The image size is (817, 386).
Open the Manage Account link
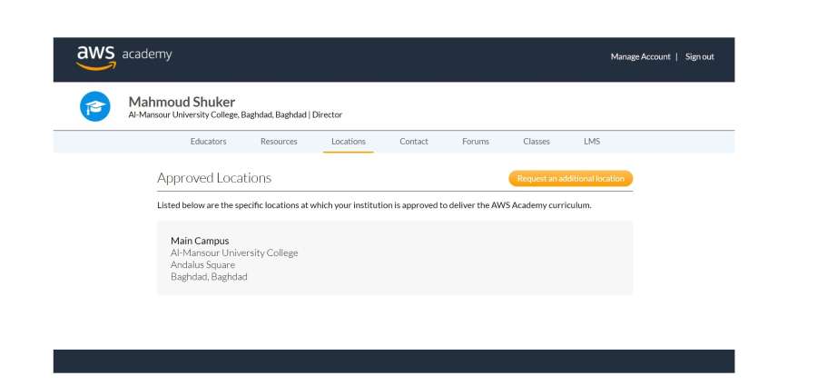pos(640,56)
